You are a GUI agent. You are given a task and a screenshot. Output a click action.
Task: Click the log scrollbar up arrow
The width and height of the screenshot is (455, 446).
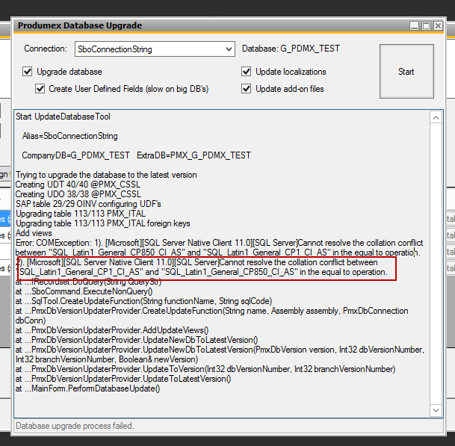click(x=436, y=117)
